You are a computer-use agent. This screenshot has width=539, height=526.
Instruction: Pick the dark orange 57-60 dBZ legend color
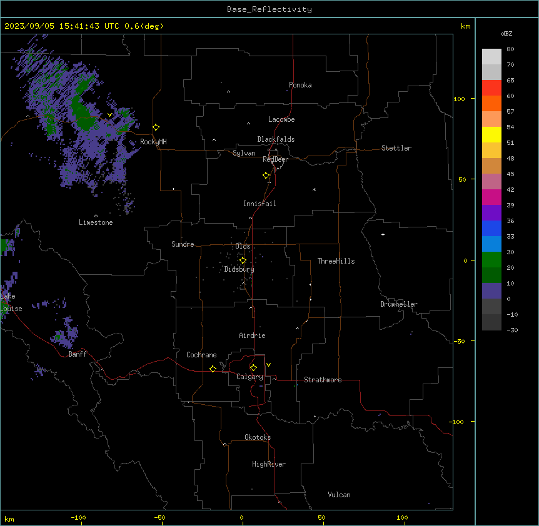[491, 103]
